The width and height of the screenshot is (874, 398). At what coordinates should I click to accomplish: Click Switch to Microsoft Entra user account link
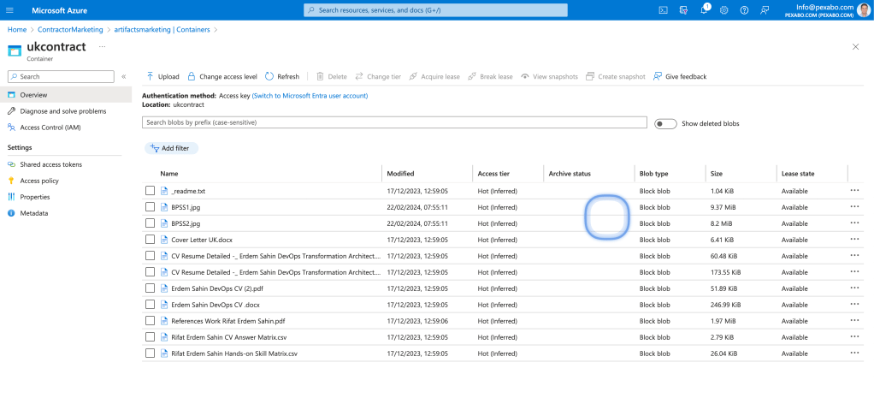310,96
